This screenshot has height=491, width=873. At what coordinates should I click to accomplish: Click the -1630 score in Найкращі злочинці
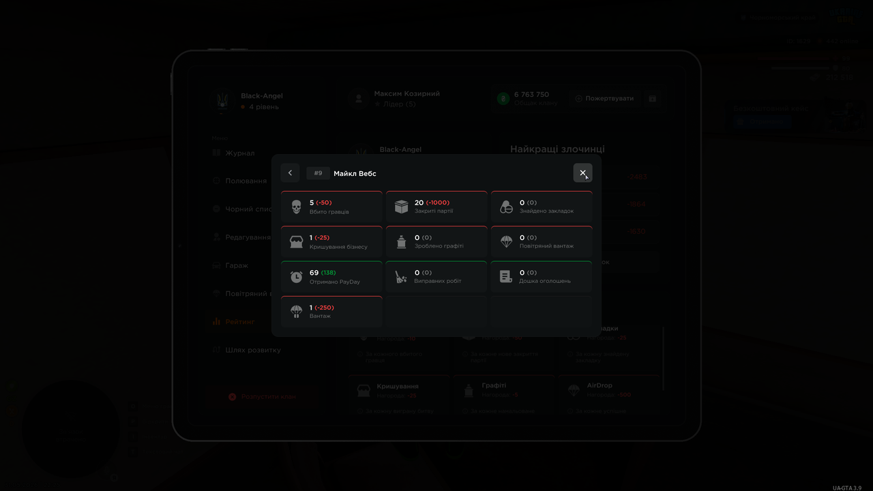(636, 231)
